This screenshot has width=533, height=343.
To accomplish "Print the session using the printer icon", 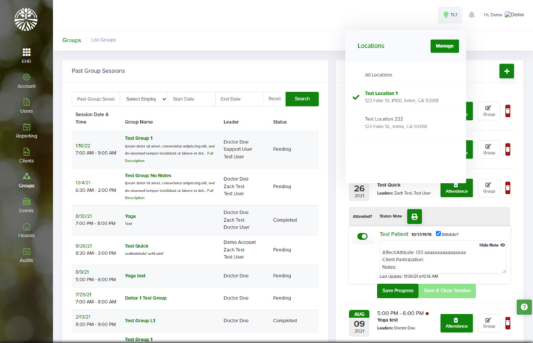I will tap(414, 216).
